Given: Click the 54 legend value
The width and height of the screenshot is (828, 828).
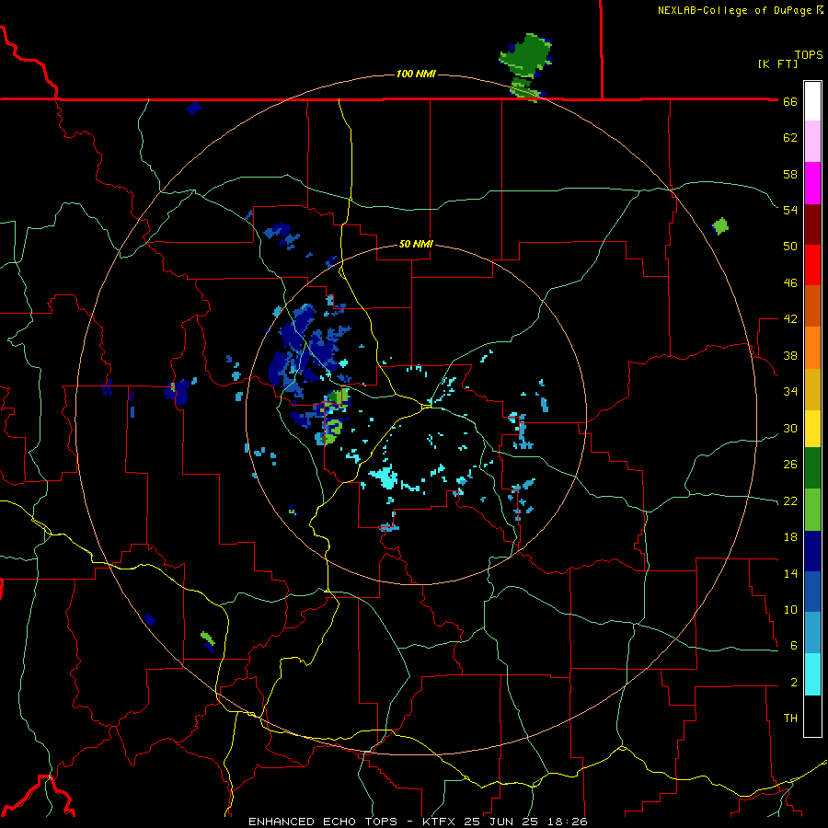Looking at the screenshot, I should click(x=790, y=210).
